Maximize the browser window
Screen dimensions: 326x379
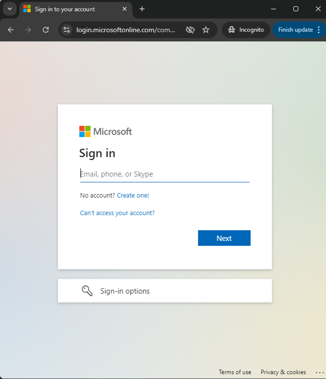click(x=296, y=9)
